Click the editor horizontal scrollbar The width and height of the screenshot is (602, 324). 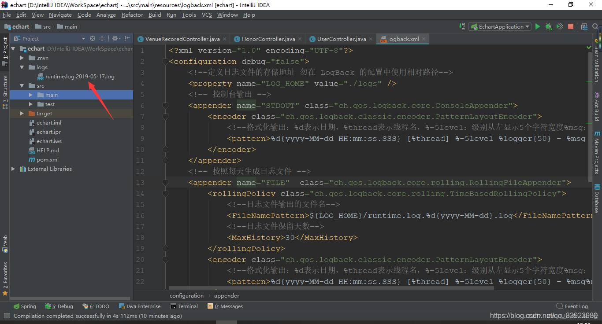[x=331, y=288]
